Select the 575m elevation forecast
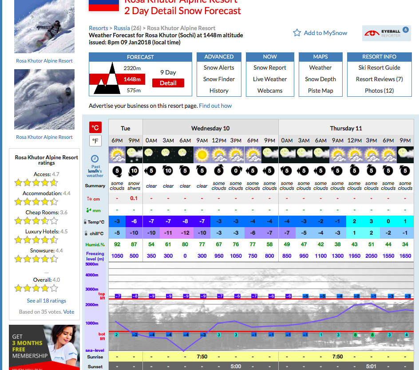The width and height of the screenshot is (419, 370). [x=134, y=91]
